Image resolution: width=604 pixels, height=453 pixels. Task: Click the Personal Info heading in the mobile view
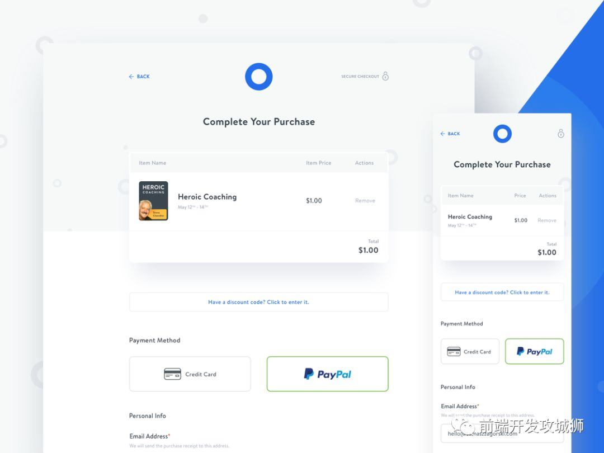tap(458, 387)
